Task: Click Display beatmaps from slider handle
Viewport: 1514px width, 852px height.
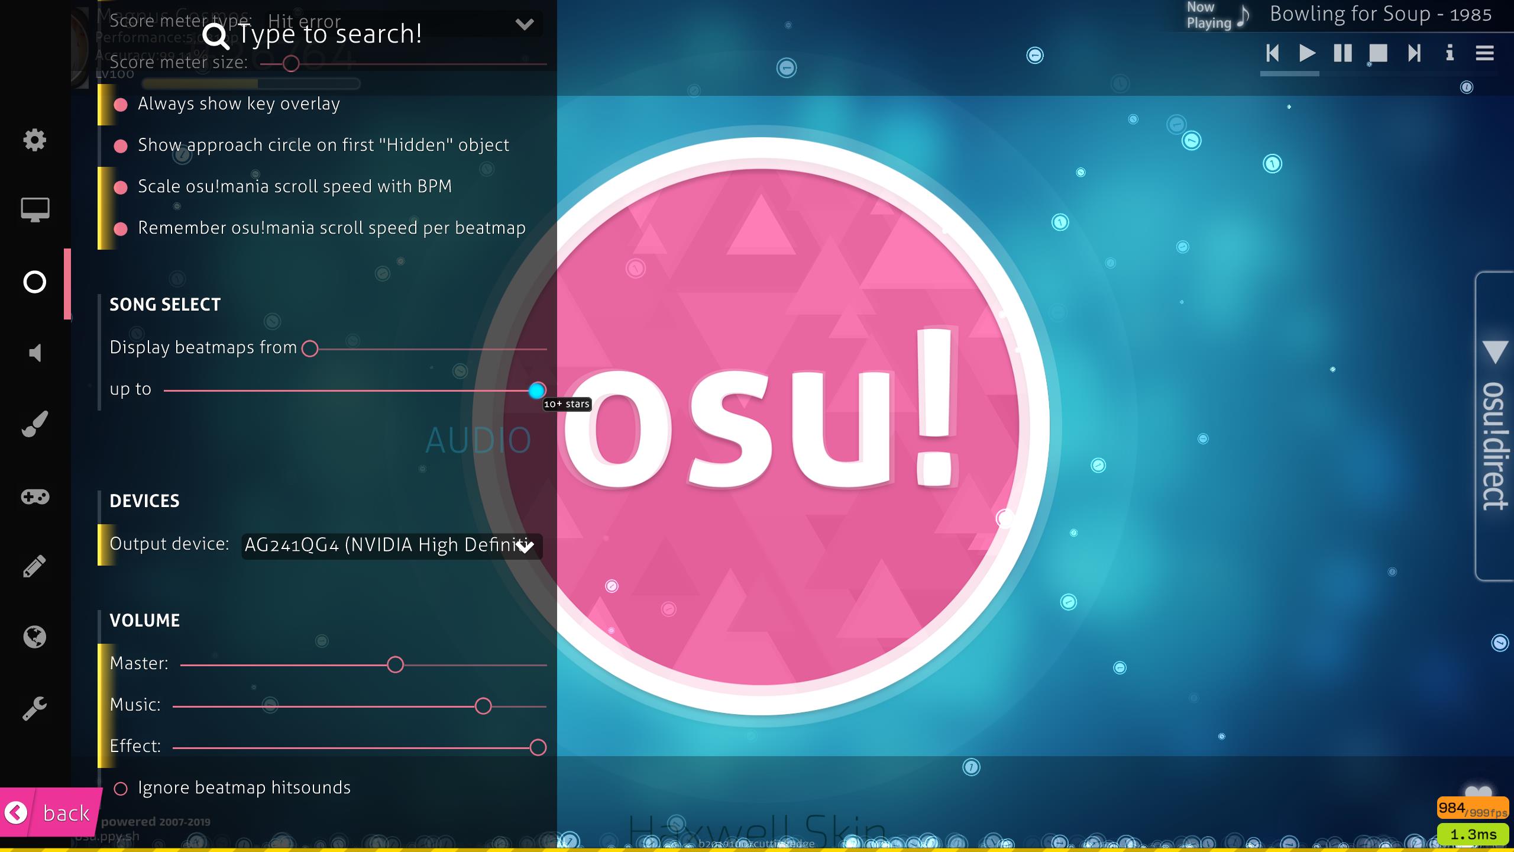Action: click(310, 348)
